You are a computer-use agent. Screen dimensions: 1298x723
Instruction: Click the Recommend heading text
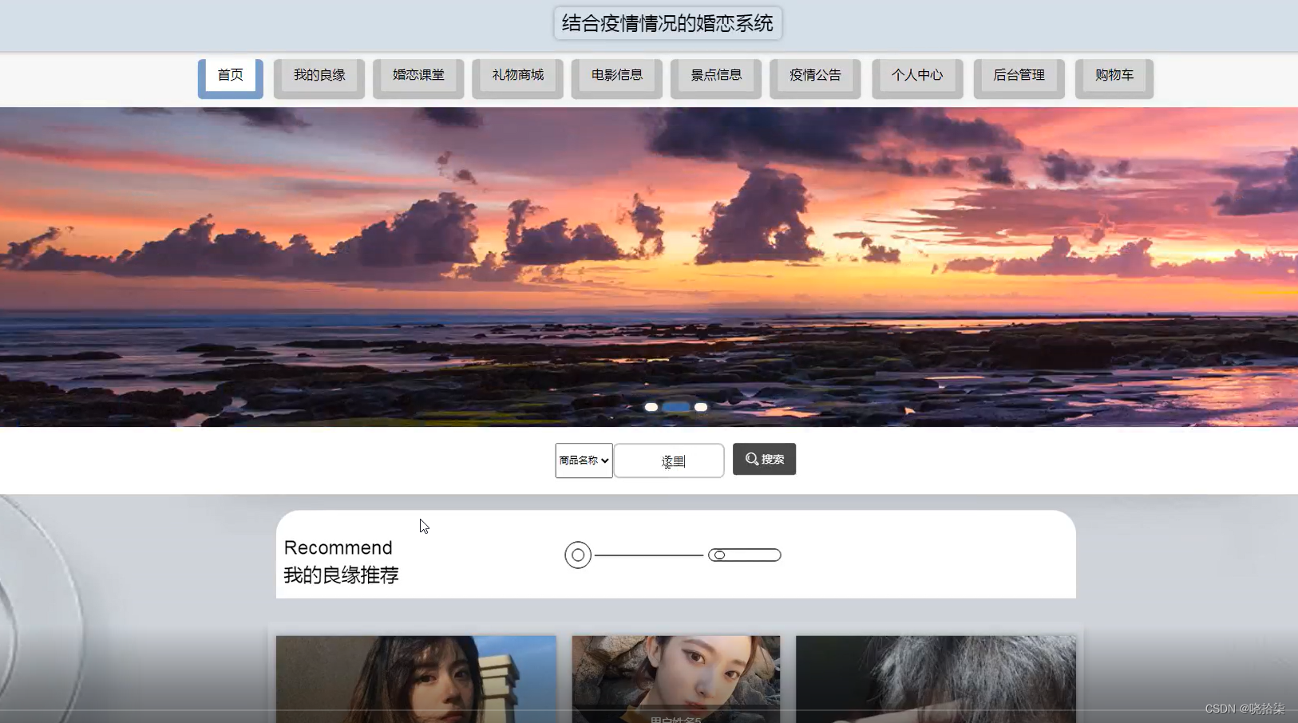[338, 547]
